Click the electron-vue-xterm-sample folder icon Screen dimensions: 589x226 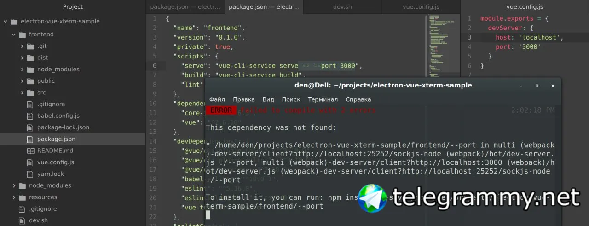pyautogui.click(x=14, y=22)
